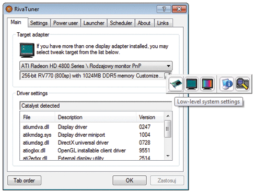The image size is (256, 193).
Task: Click the File column header
Action: click(x=38, y=117)
